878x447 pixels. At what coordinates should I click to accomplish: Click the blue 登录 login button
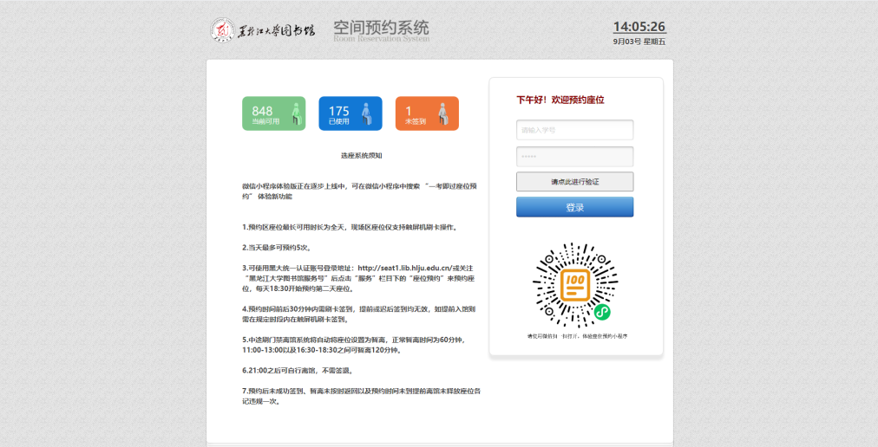point(574,207)
